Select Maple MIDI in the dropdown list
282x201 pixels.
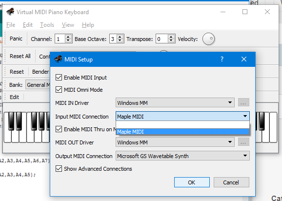tap(182, 132)
